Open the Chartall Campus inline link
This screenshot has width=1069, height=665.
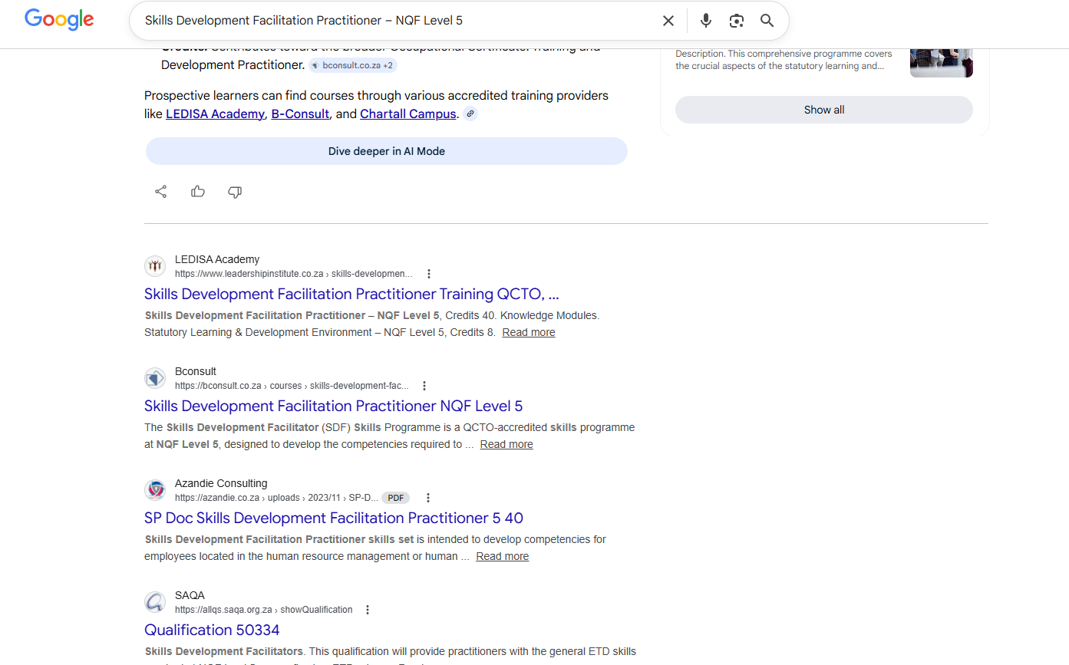pyautogui.click(x=408, y=114)
